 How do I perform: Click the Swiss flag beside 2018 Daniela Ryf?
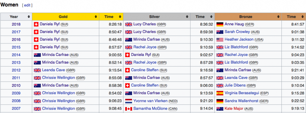36,24
